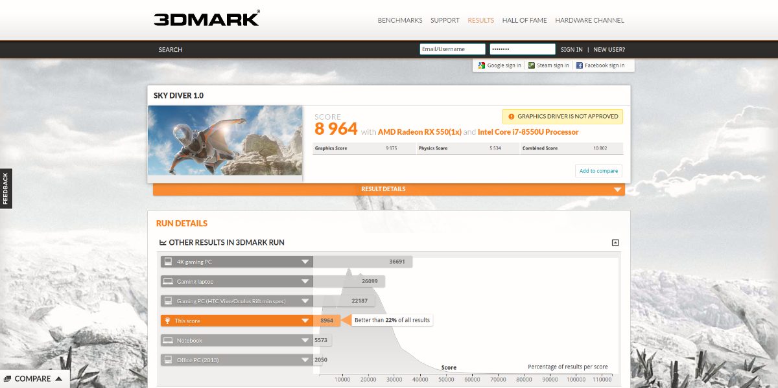Collapse the Other Results panel icon
The image size is (778, 388).
tap(615, 243)
